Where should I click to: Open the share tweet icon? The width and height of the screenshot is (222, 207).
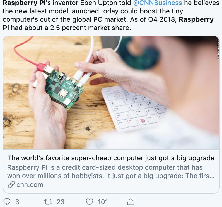(130, 201)
